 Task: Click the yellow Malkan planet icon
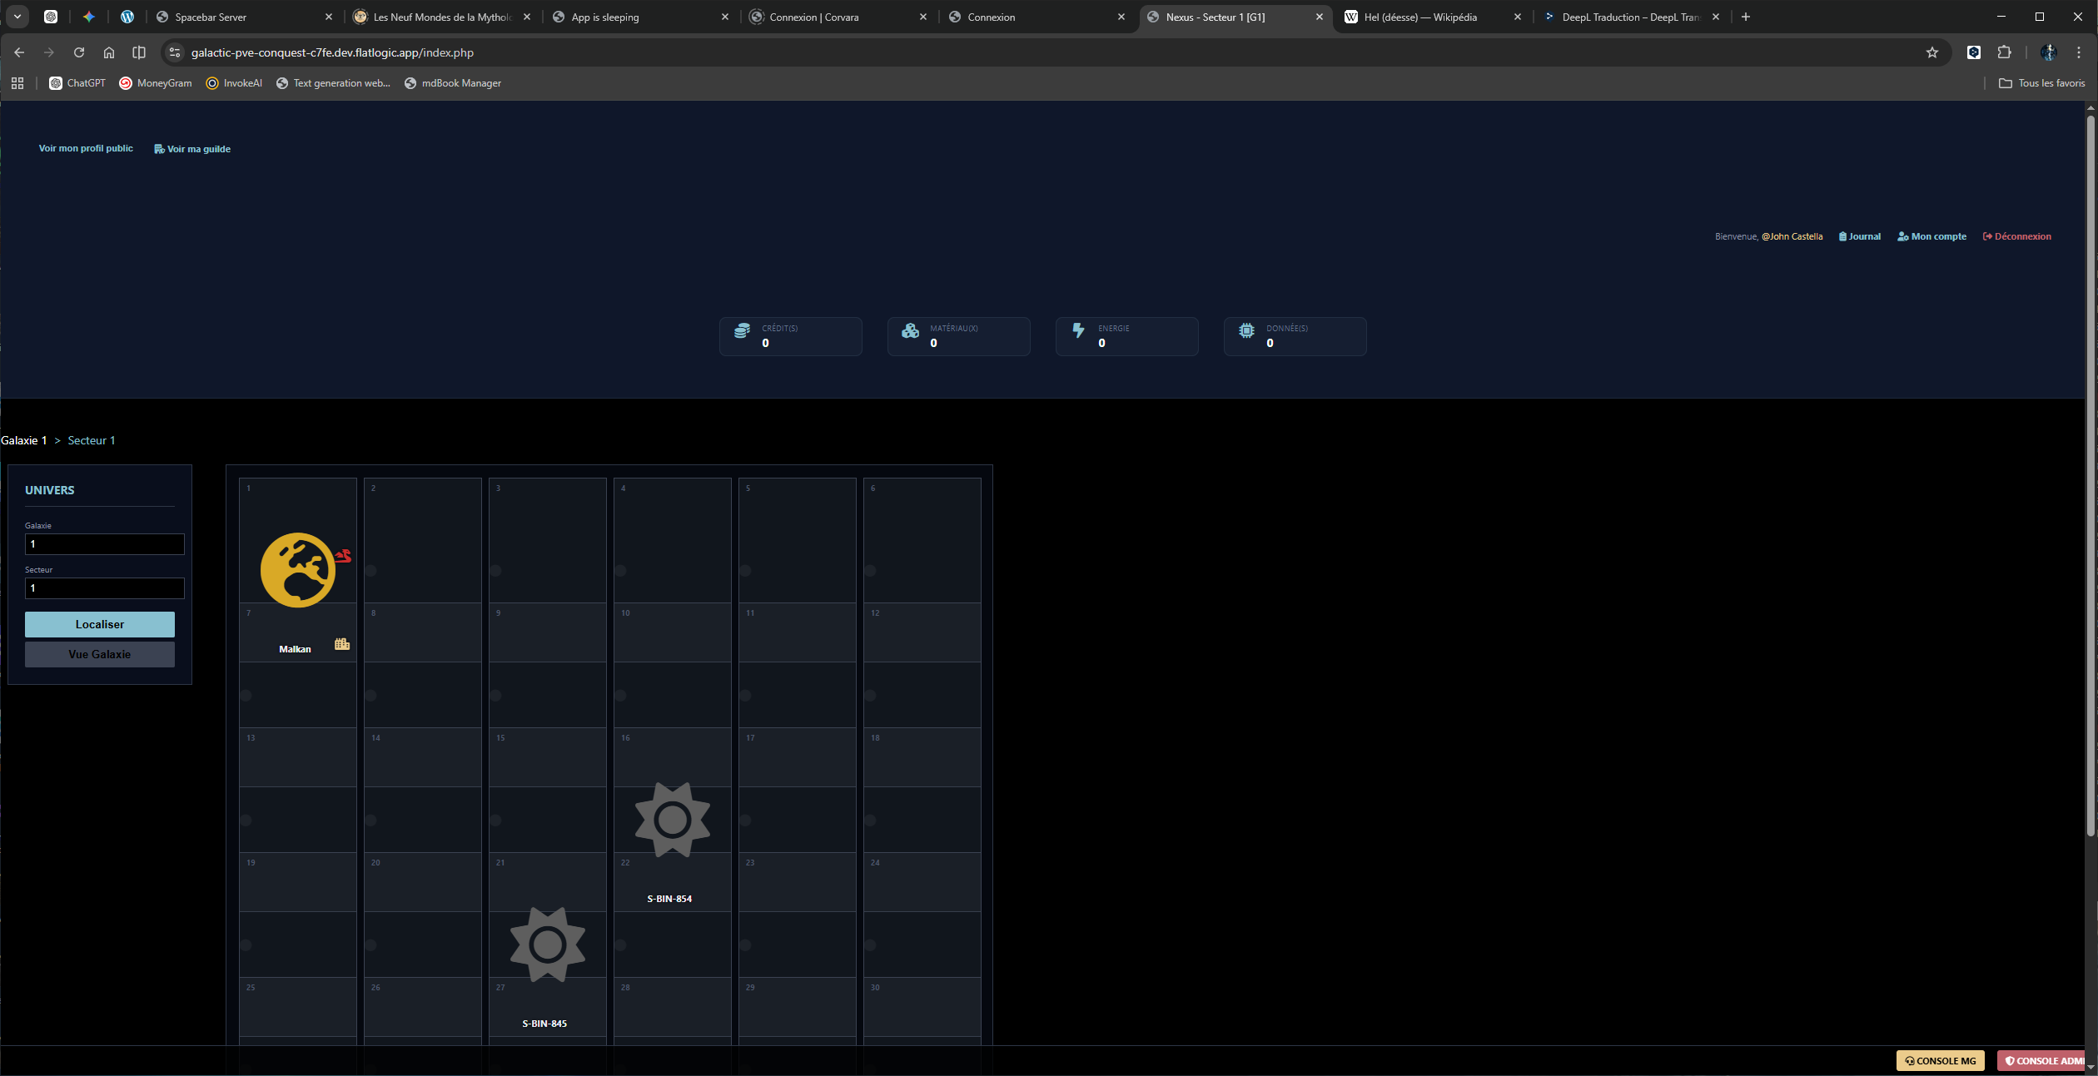coord(297,570)
